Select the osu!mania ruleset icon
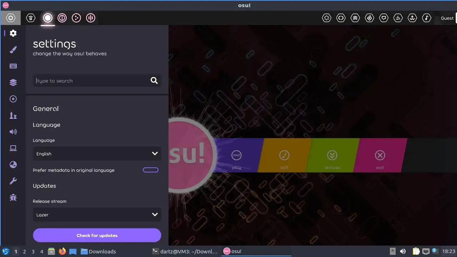The image size is (457, 257). pos(91,18)
